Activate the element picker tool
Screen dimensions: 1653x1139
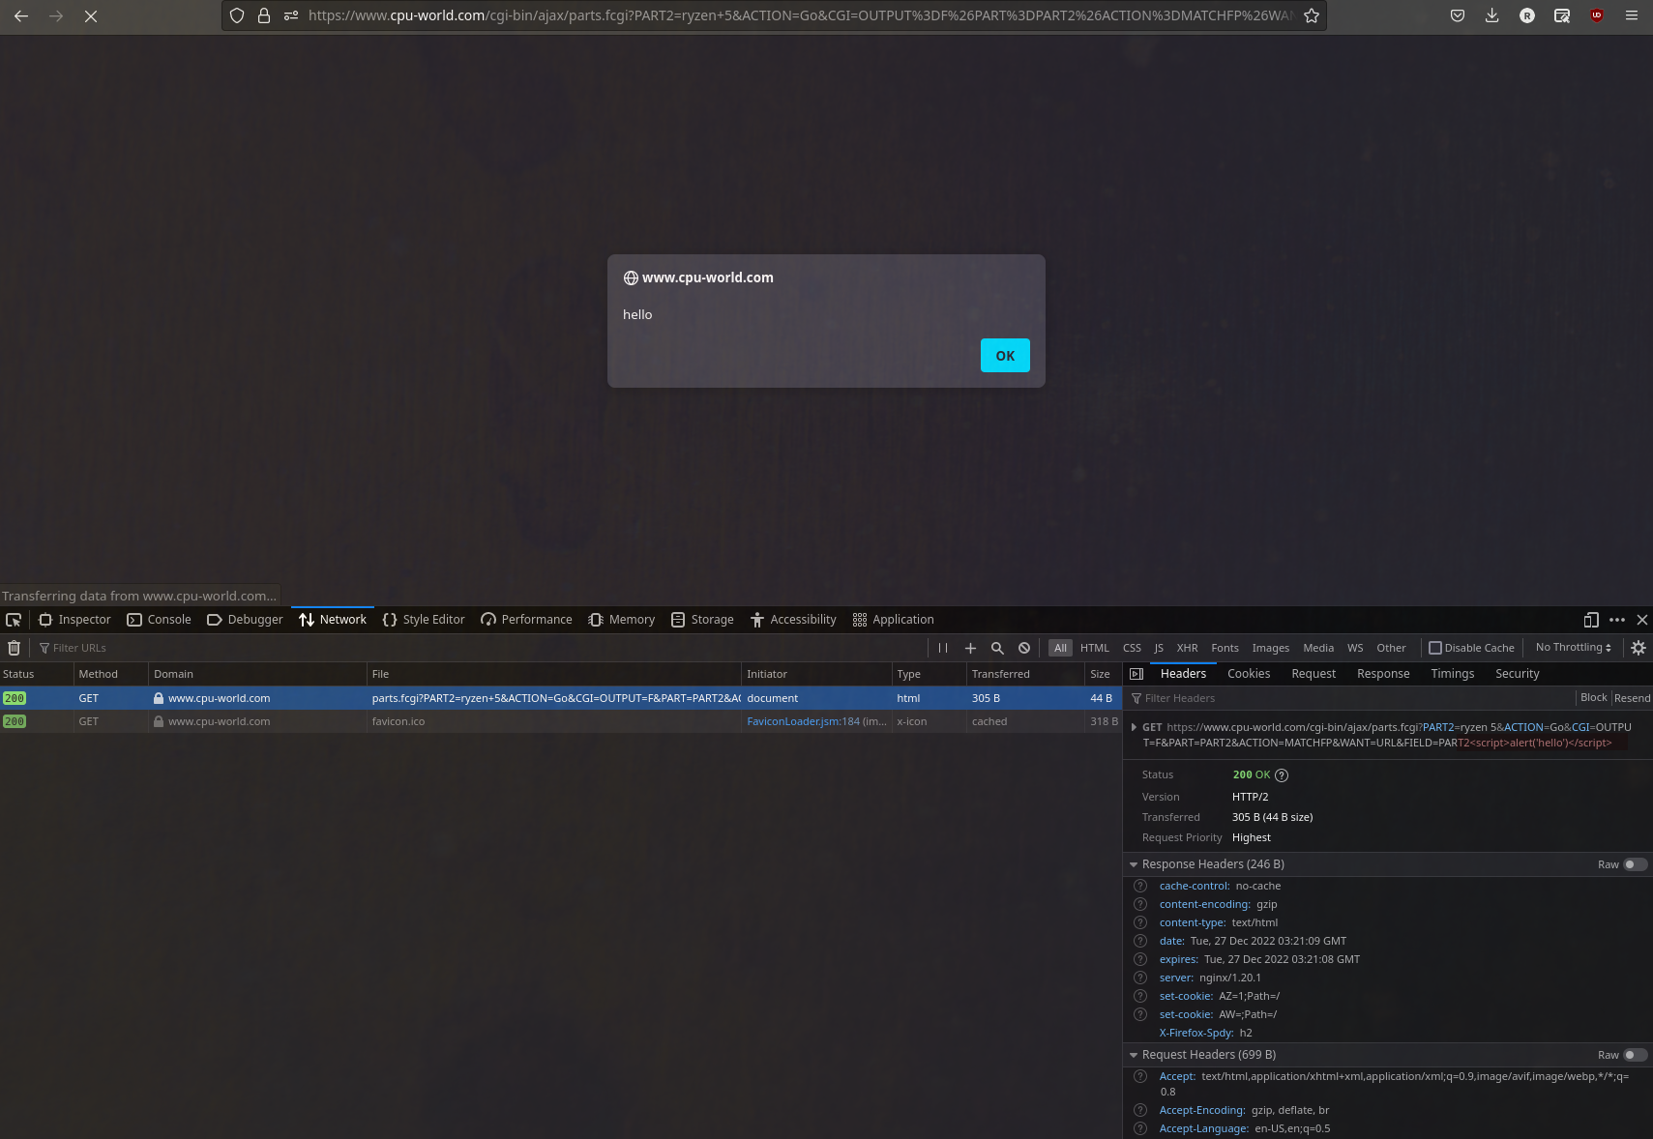point(14,620)
